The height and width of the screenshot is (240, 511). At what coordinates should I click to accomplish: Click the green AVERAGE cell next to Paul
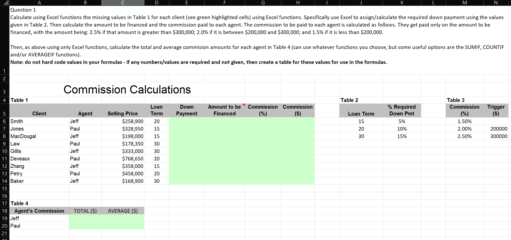coord(123,226)
